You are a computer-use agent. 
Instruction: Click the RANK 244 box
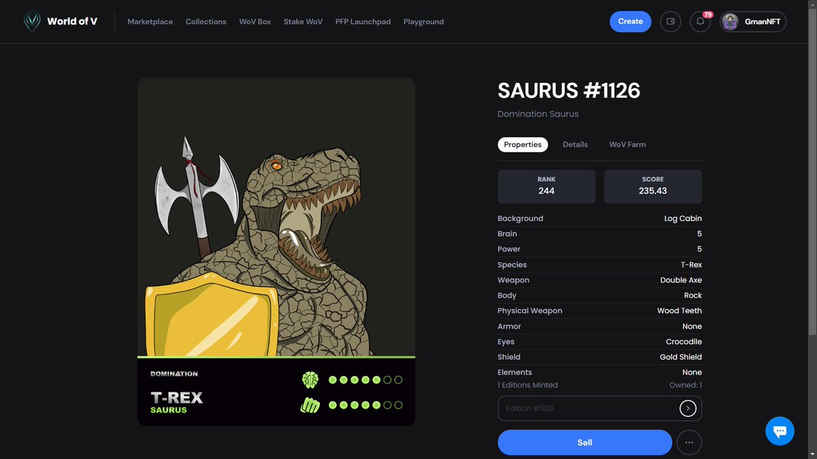coord(547,186)
